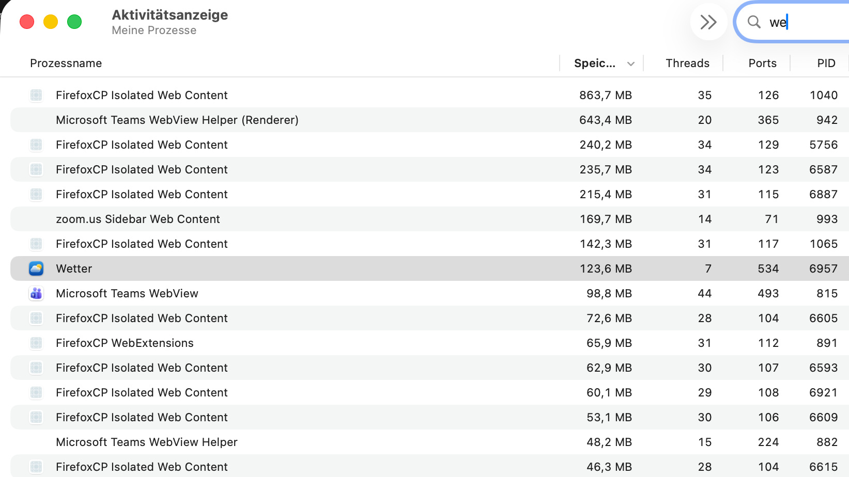Image resolution: width=849 pixels, height=477 pixels.
Task: Click the memory value "62,9 MB"
Action: pos(609,368)
